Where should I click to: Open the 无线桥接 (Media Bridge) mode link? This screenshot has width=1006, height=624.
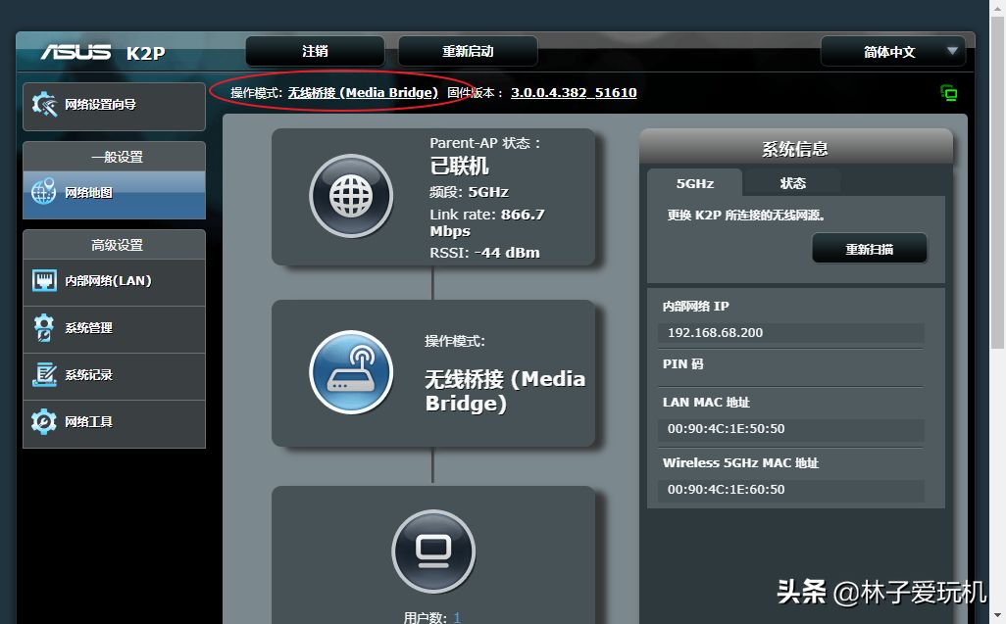[x=363, y=93]
